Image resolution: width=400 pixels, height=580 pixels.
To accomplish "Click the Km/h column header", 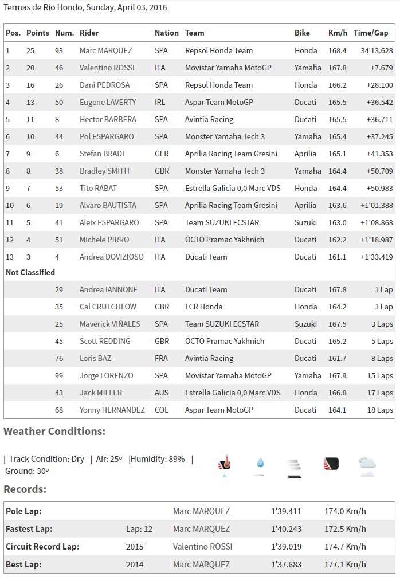I will (338, 33).
